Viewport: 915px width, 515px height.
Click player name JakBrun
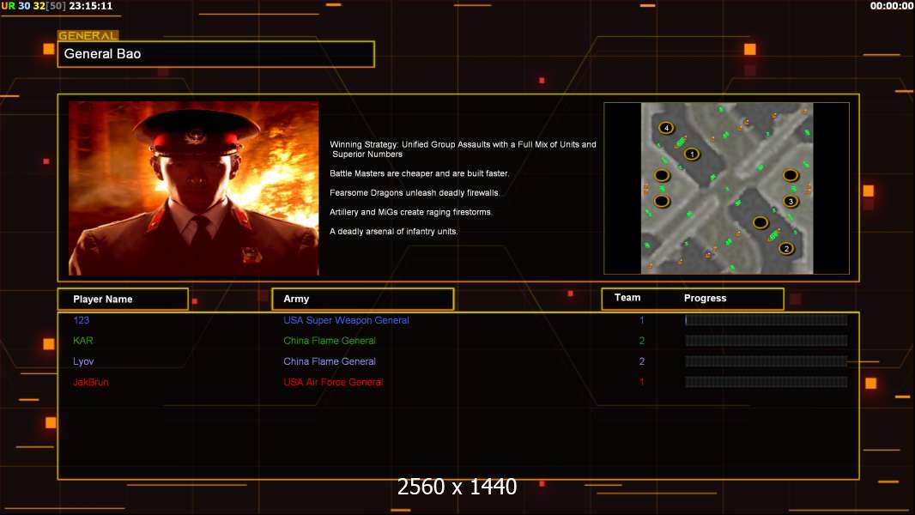(x=90, y=382)
